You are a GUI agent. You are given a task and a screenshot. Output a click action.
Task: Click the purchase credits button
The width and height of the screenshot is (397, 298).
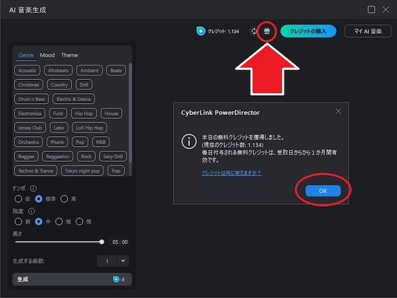click(x=308, y=31)
